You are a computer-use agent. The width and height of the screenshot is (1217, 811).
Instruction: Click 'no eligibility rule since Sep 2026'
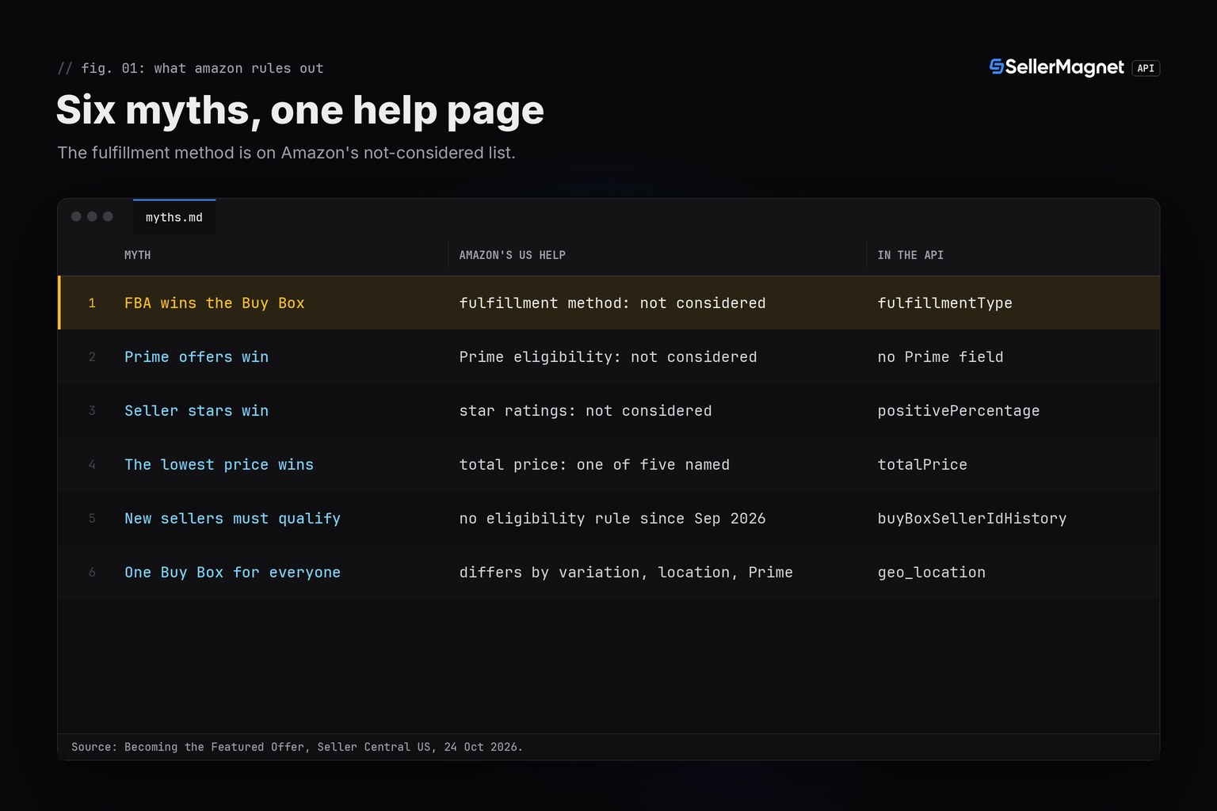612,519
